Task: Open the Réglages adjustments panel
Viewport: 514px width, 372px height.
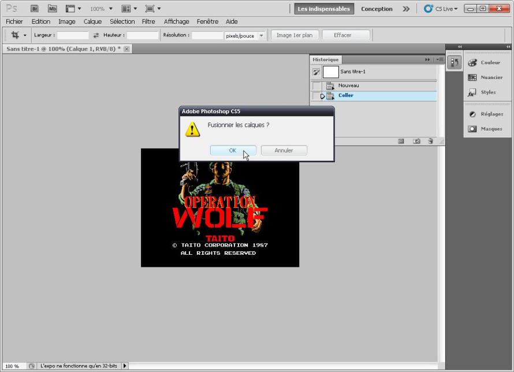Action: point(486,114)
